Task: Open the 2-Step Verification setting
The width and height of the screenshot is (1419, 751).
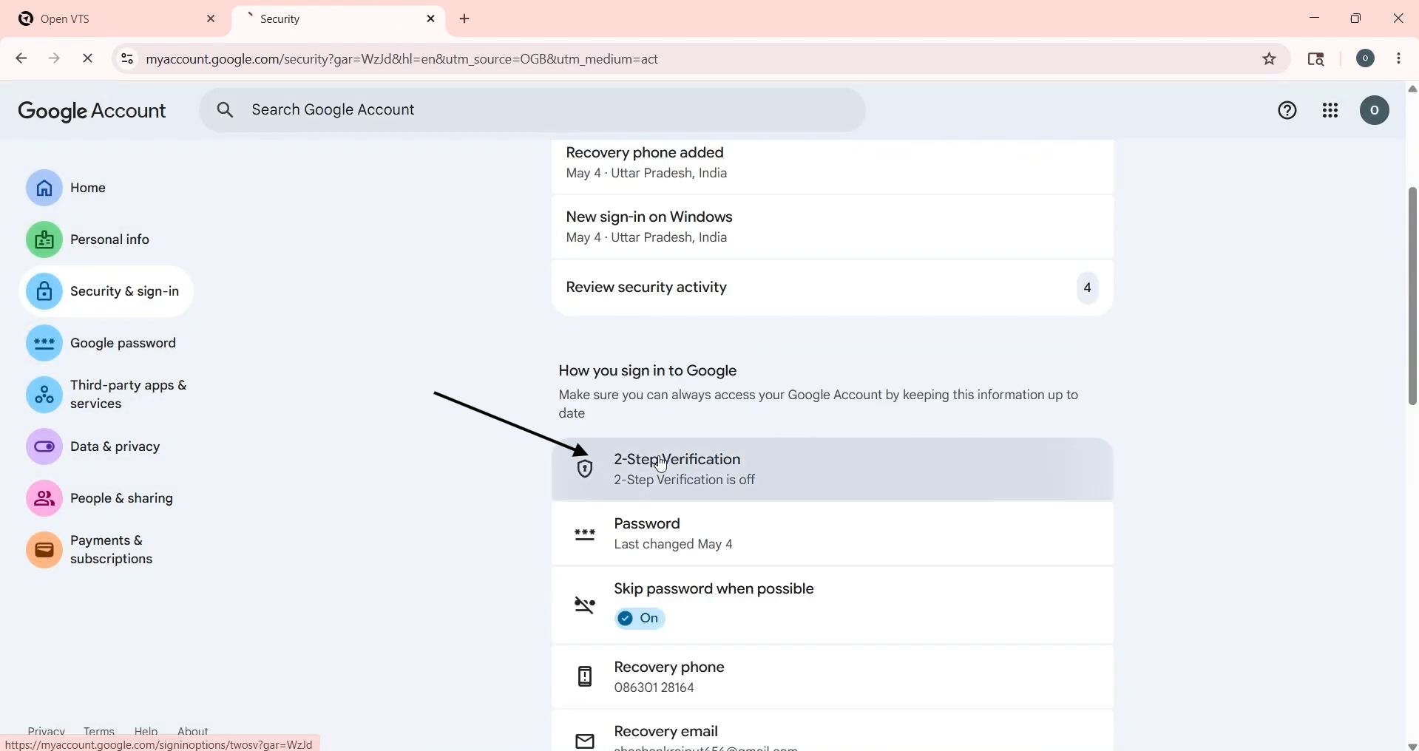Action: click(x=832, y=469)
